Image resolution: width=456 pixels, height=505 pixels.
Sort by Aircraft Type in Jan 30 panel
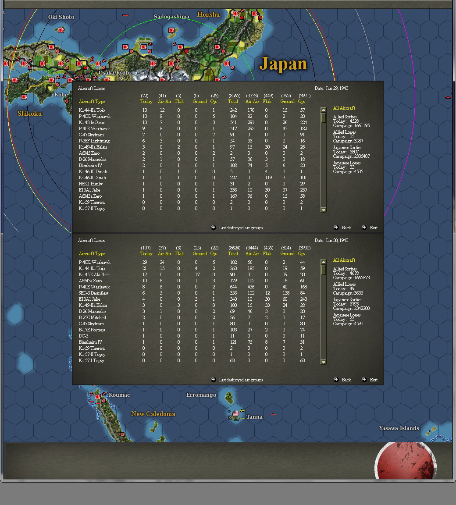pyautogui.click(x=92, y=253)
